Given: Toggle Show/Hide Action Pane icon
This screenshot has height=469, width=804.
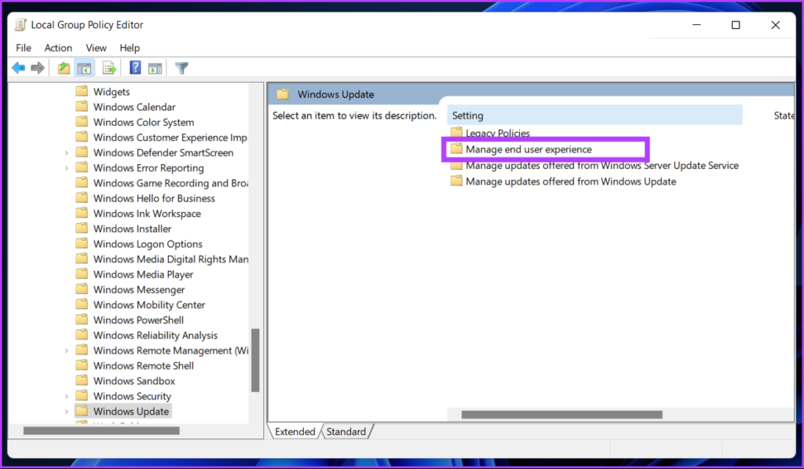Looking at the screenshot, I should pos(155,68).
